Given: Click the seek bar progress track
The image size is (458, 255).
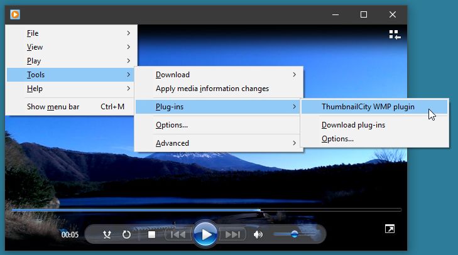Looking at the screenshot, I should pos(207,210).
